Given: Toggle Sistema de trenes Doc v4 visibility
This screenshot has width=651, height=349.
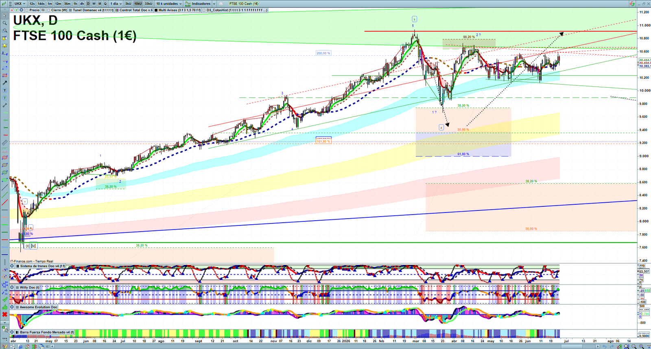Looking at the screenshot, I should tap(17, 266).
